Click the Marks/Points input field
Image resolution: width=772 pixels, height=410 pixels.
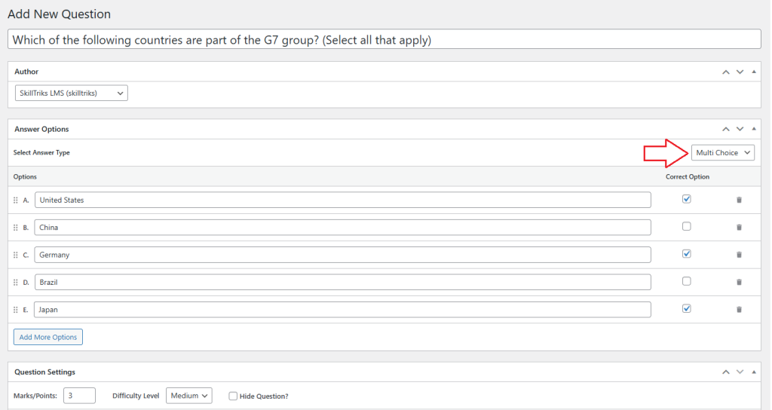pos(79,396)
